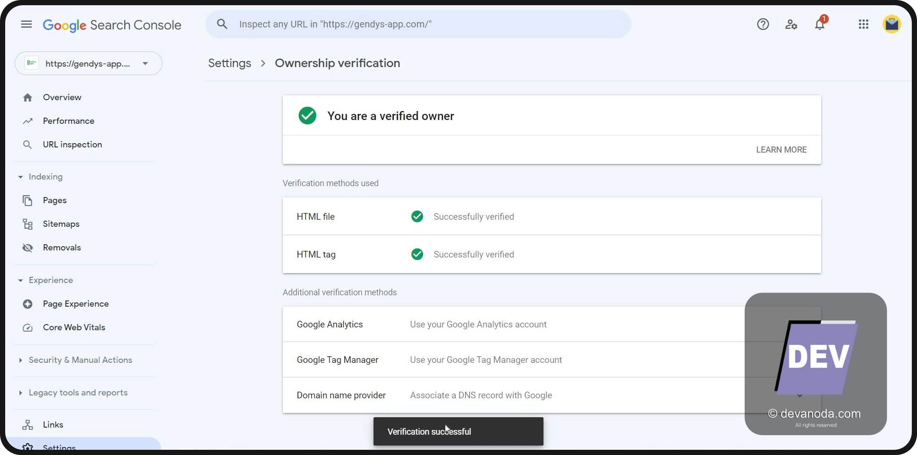Open the notifications bell

tap(820, 24)
